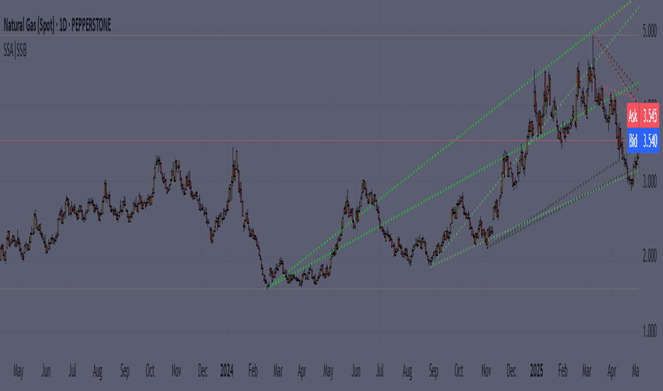Viewport: 663px width, 391px height.
Task: Click the 2025 year label on time axis
Action: coord(536,371)
